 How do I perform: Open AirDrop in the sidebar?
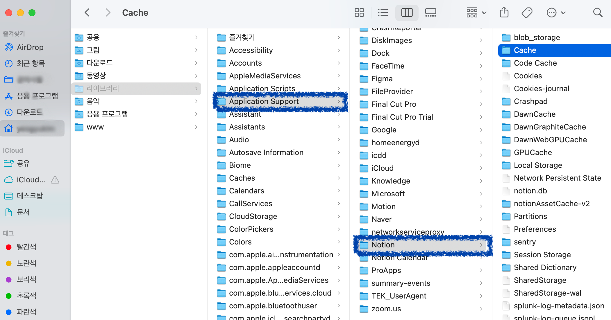click(x=30, y=47)
